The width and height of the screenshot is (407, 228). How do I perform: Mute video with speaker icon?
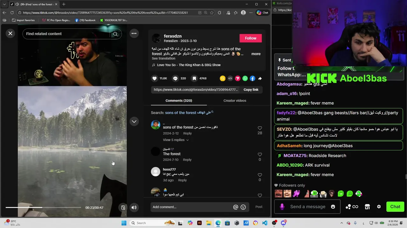[x=134, y=207]
